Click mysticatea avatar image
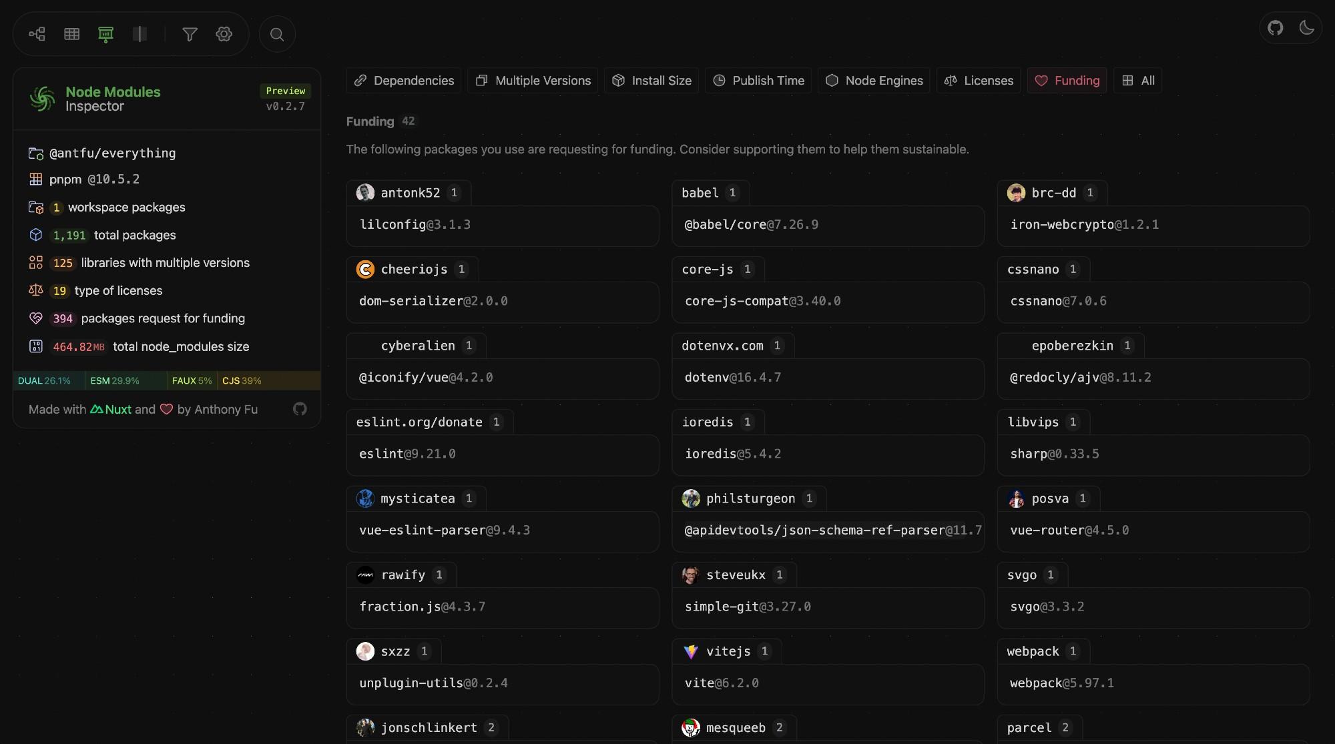 (x=365, y=498)
